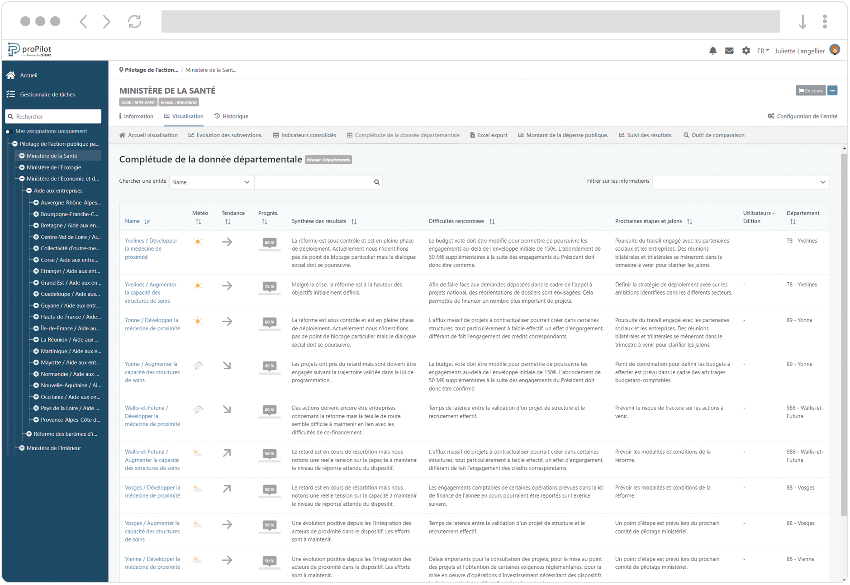Collapse the Aide aux entreprises tree node

28,190
